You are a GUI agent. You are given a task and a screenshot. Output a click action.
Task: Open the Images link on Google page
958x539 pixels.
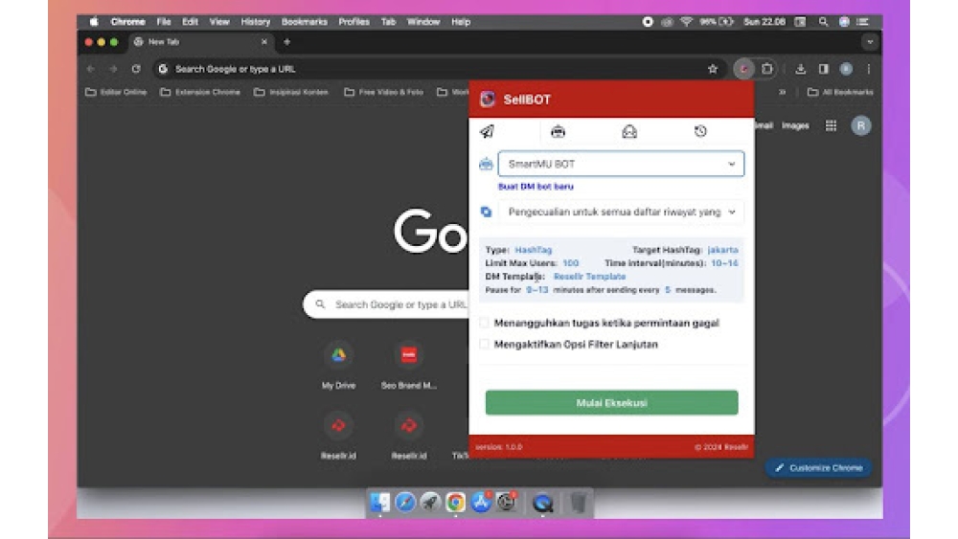795,125
